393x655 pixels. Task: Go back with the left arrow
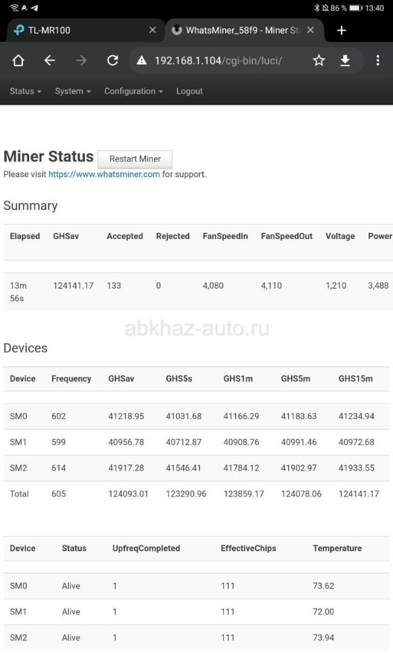point(50,61)
